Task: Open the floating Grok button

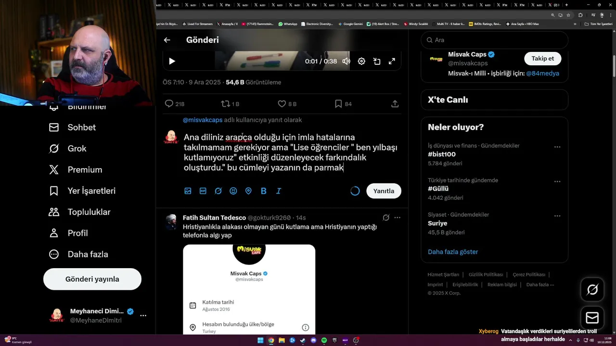Action: click(592, 289)
